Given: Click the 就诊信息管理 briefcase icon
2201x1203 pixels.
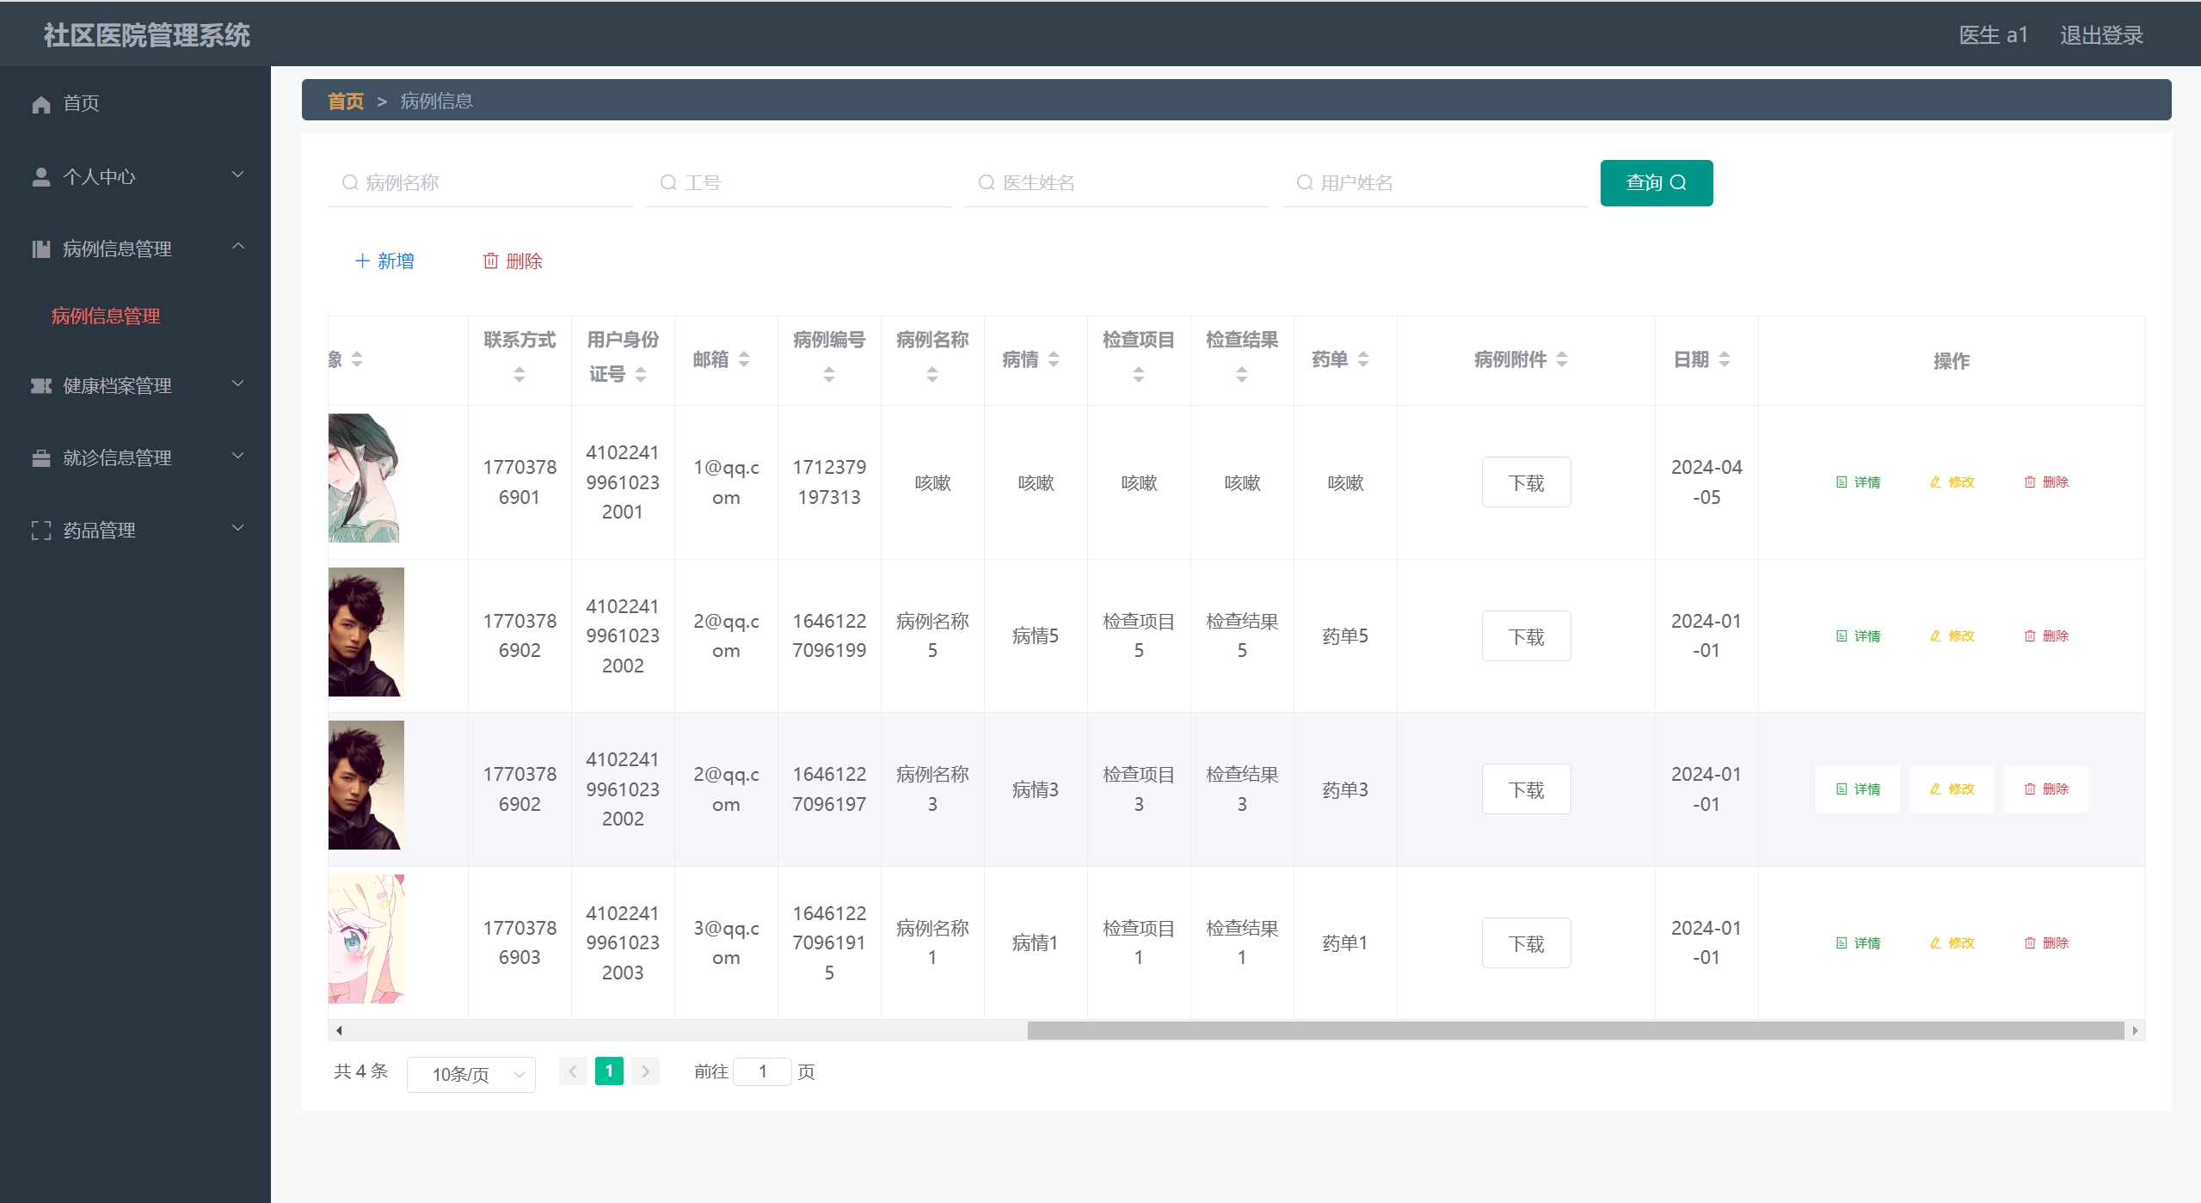Looking at the screenshot, I should [40, 458].
